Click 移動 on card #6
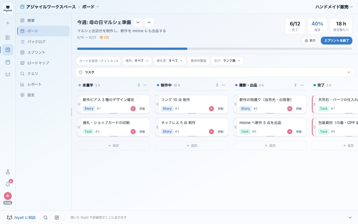The image size is (358, 224). pyautogui.click(x=299, y=132)
